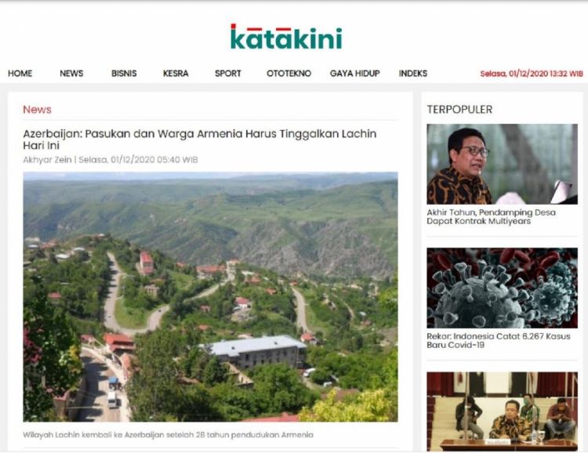Click the date and time display
The image size is (588, 453).
[532, 74]
